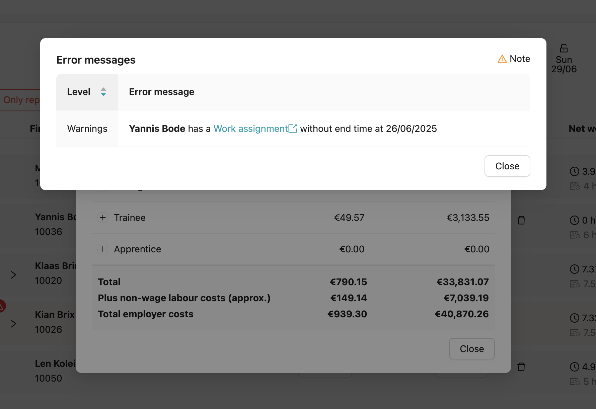Screen dimensions: 596x409
Task: Close the Error messages dialog
Action: click(507, 166)
